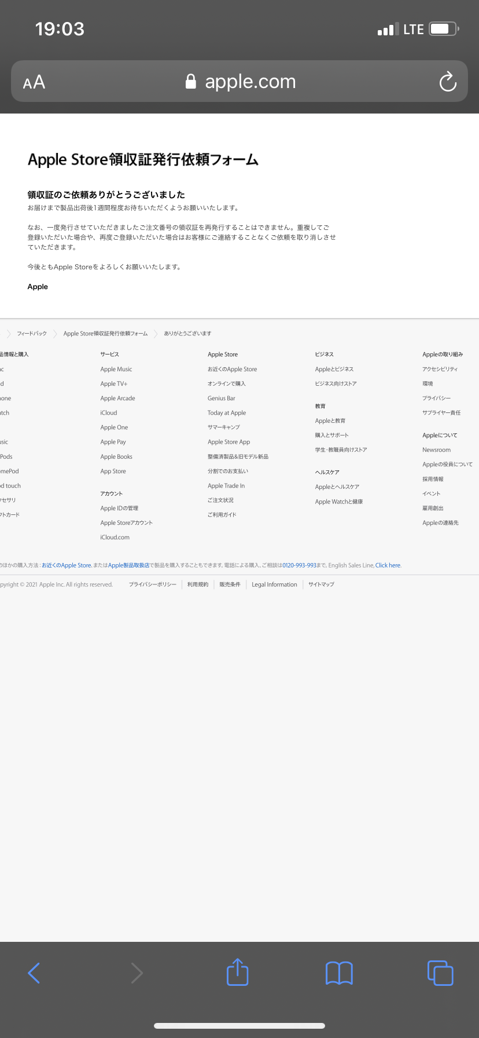
Task: Open the App Store footer link
Action: [113, 472]
